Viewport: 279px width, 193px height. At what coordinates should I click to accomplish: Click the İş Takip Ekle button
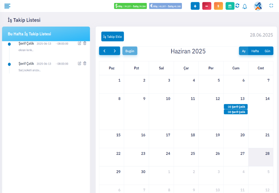coord(113,37)
